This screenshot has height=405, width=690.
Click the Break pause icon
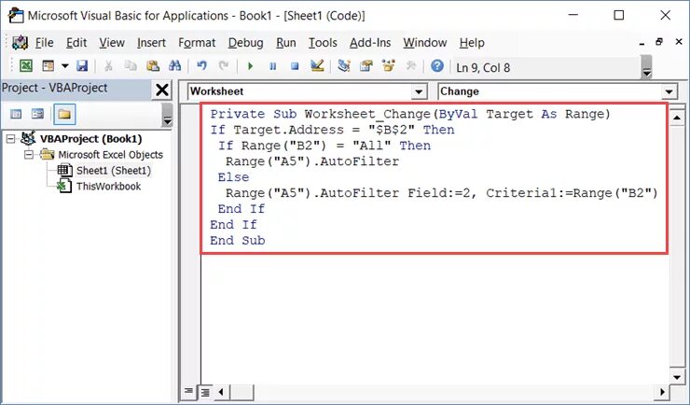pyautogui.click(x=273, y=66)
